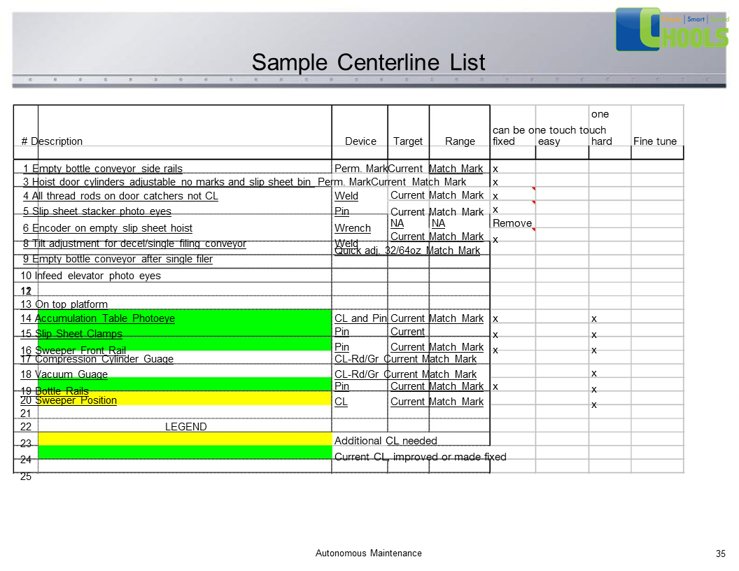This screenshot has width=739, height=571.
Task: Click the Remove cell in the fixed column
Action: [x=512, y=223]
